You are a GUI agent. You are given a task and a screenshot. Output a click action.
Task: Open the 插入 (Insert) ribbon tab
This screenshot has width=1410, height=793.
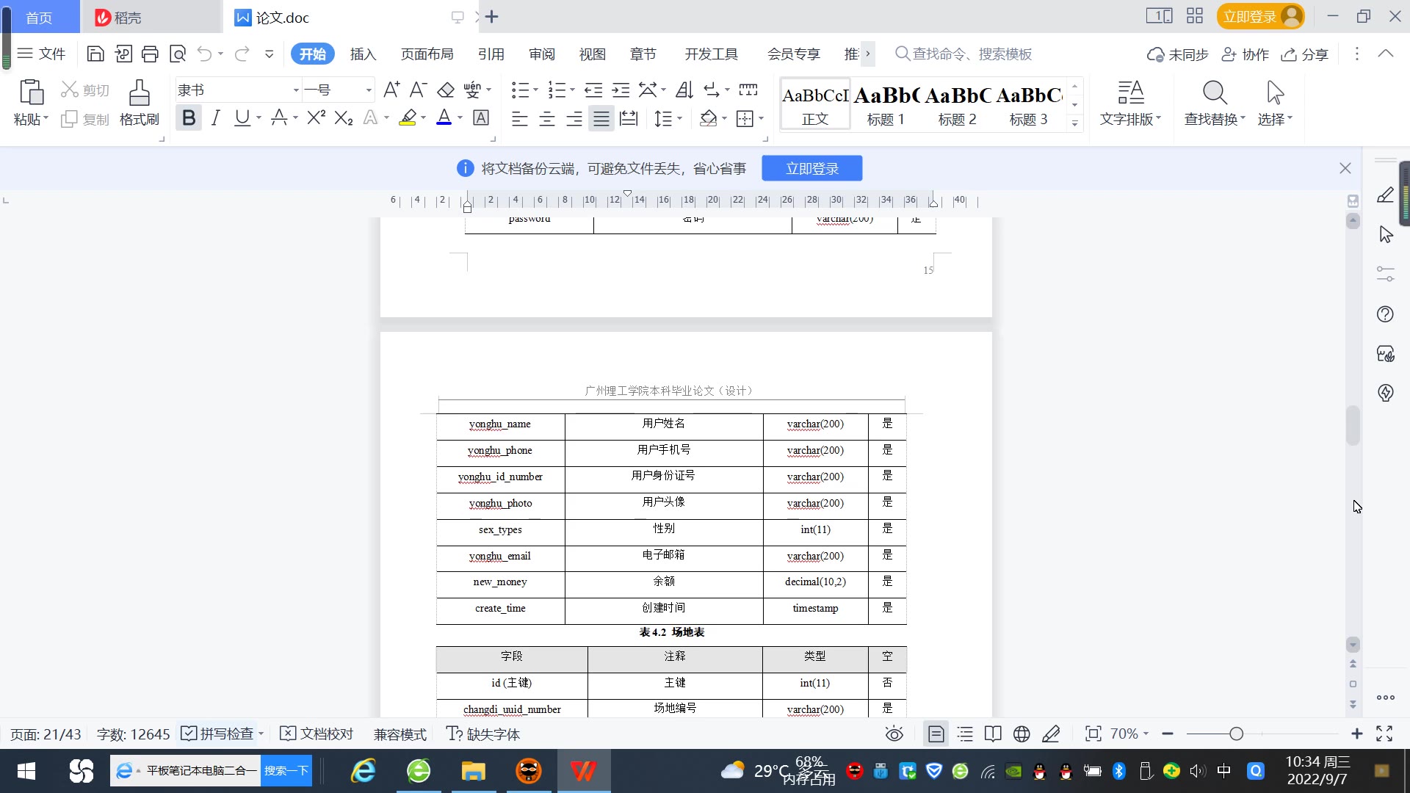363,54
